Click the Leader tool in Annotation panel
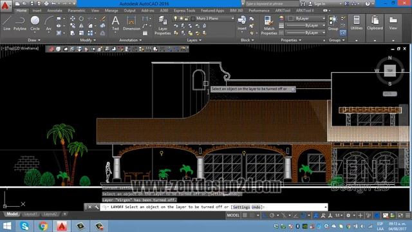412x232 pixels. (145, 26)
